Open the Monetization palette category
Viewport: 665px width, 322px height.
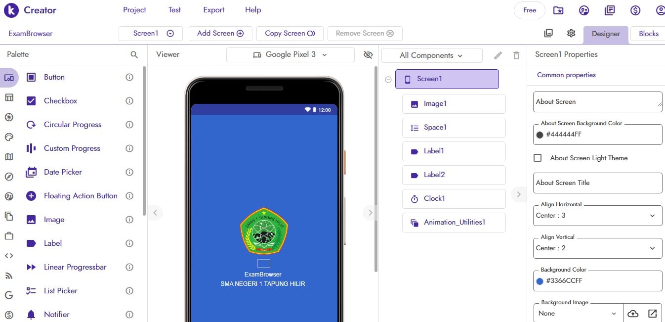click(x=8, y=315)
